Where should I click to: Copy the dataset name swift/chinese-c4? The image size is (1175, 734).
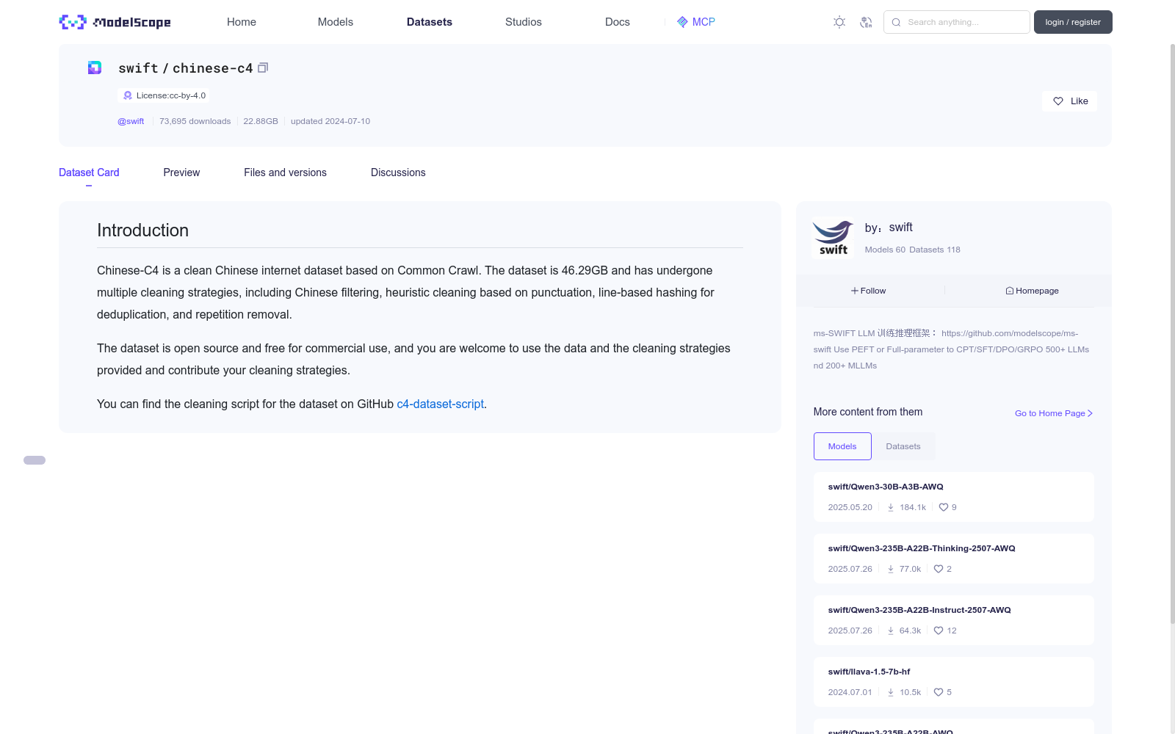coord(263,68)
